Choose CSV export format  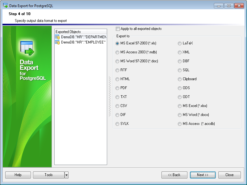pyautogui.click(x=117, y=106)
